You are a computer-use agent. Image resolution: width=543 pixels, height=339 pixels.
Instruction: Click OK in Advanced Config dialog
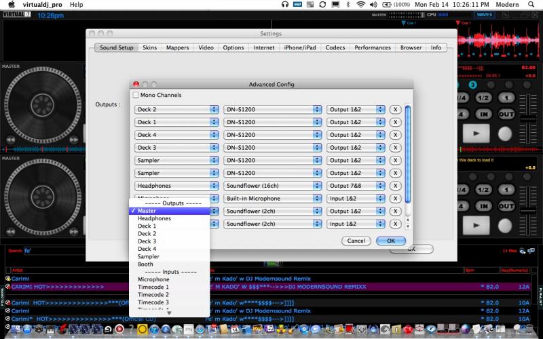pyautogui.click(x=390, y=241)
